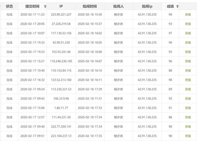The height and width of the screenshot is (141, 197).
Task: View submission from IP 223.104.237.13
Action: coord(188,136)
